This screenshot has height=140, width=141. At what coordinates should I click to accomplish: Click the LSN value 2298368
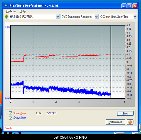point(52,113)
